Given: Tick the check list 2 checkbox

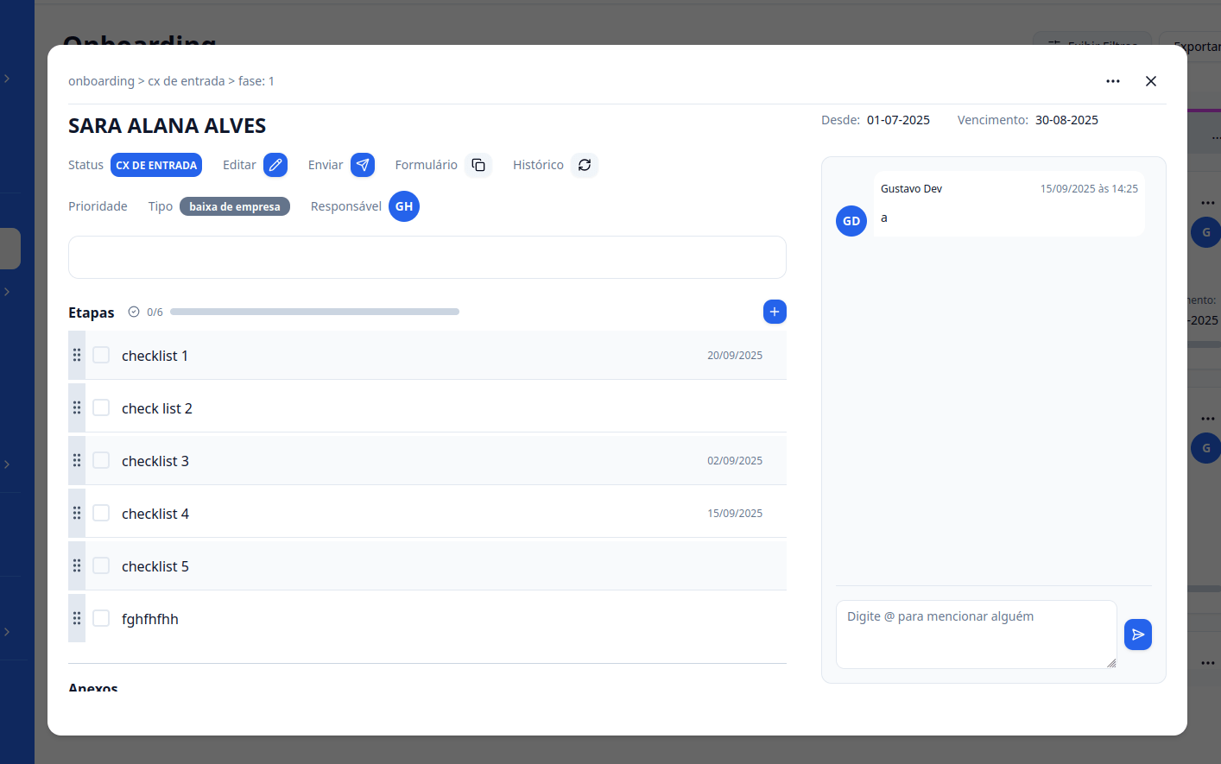Looking at the screenshot, I should tap(101, 407).
